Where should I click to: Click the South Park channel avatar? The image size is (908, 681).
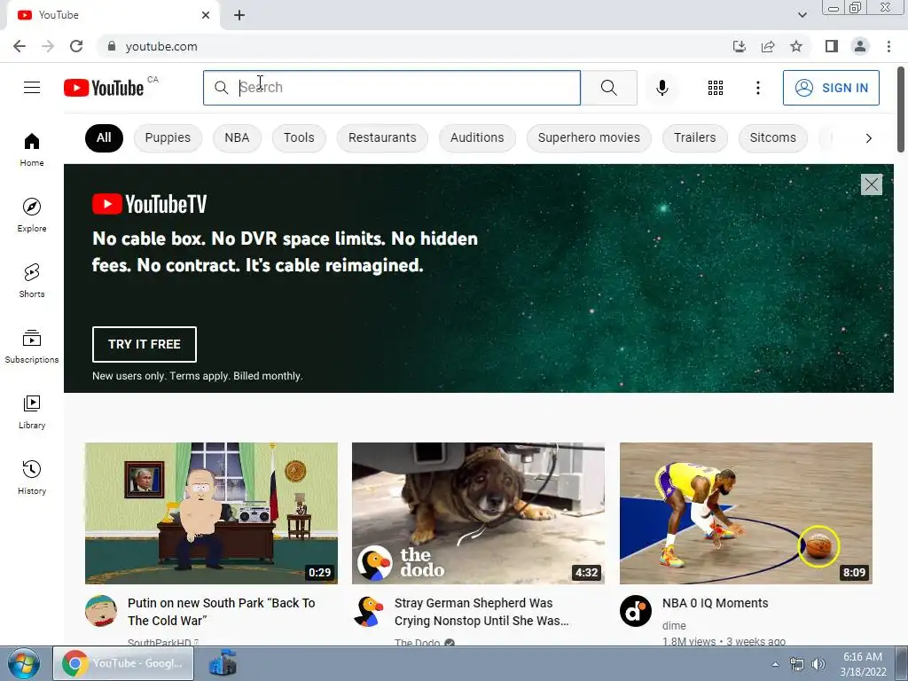coord(101,611)
